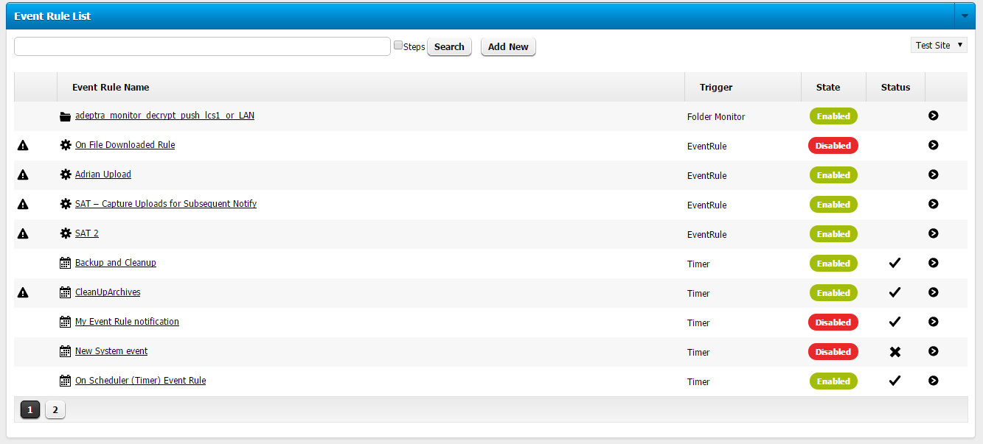Toggle Enabled state of Backup and Cleanup

point(833,264)
